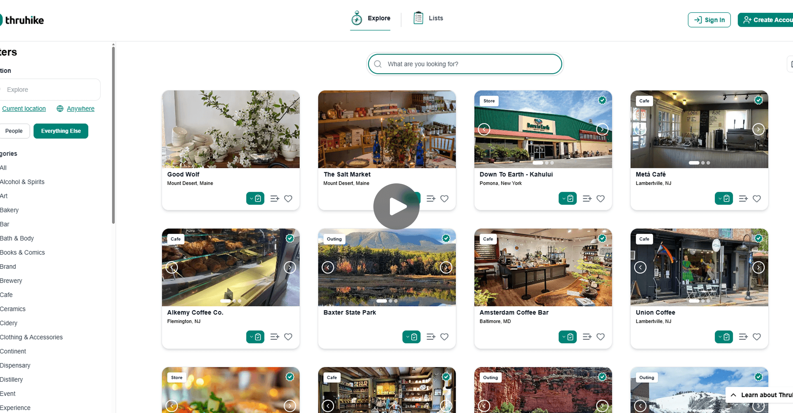Expand the Learn about Thruhike panel
This screenshot has height=413, width=793.
760,395
